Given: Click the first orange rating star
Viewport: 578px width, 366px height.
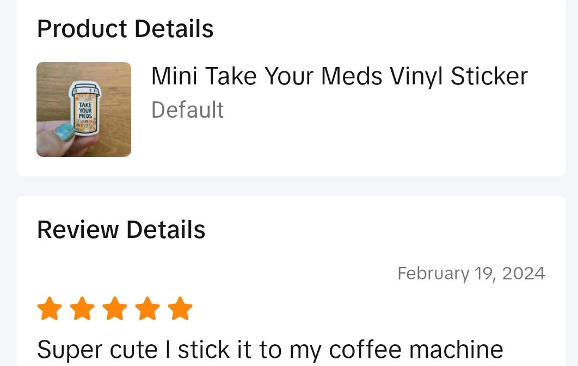Looking at the screenshot, I should point(50,309).
